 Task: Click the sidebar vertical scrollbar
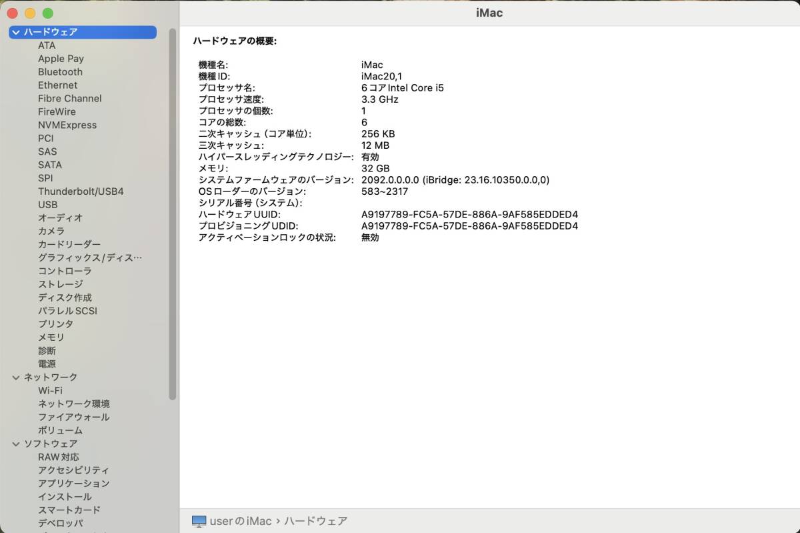[173, 213]
